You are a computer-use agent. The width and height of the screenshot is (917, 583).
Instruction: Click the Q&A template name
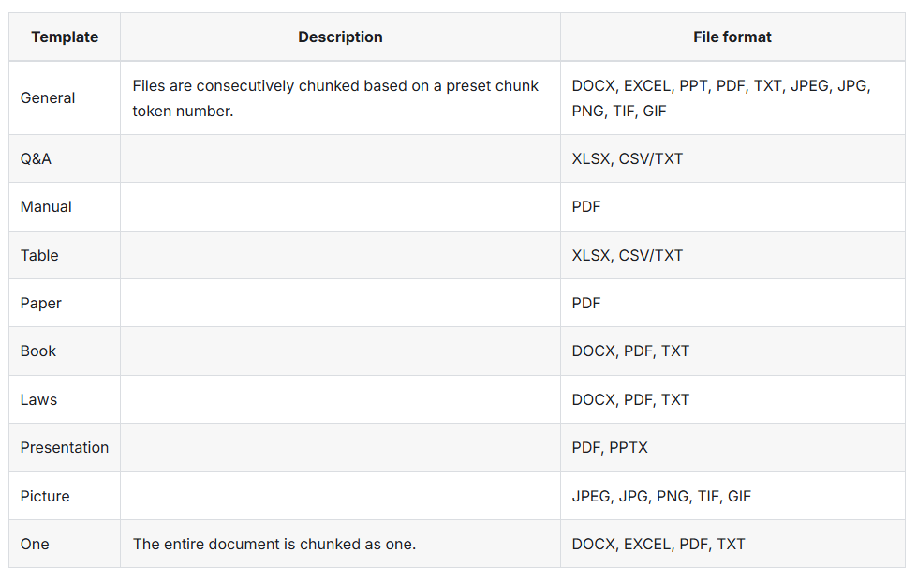36,159
